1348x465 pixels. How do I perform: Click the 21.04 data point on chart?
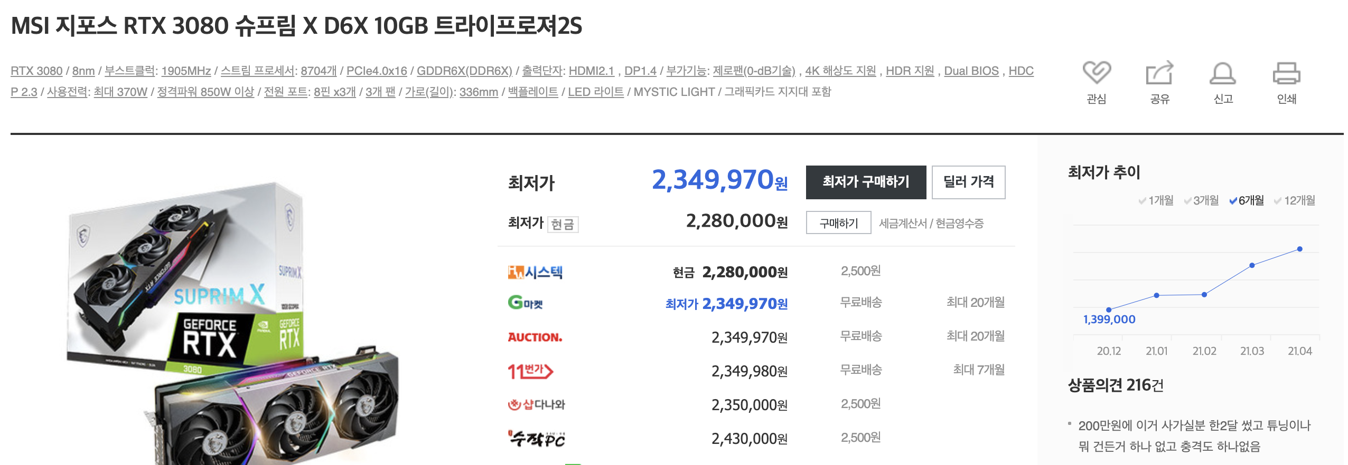1300,249
